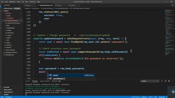Open the '1: bash' terminal selector dropdown
The height and width of the screenshot is (98, 175).
tap(150, 81)
